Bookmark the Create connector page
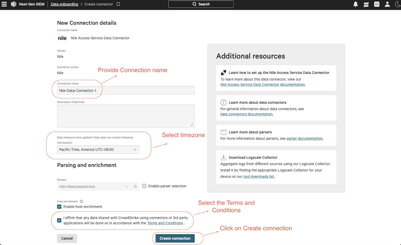 118,4
